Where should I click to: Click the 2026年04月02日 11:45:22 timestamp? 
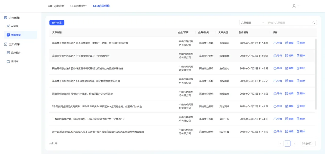pos(254,106)
